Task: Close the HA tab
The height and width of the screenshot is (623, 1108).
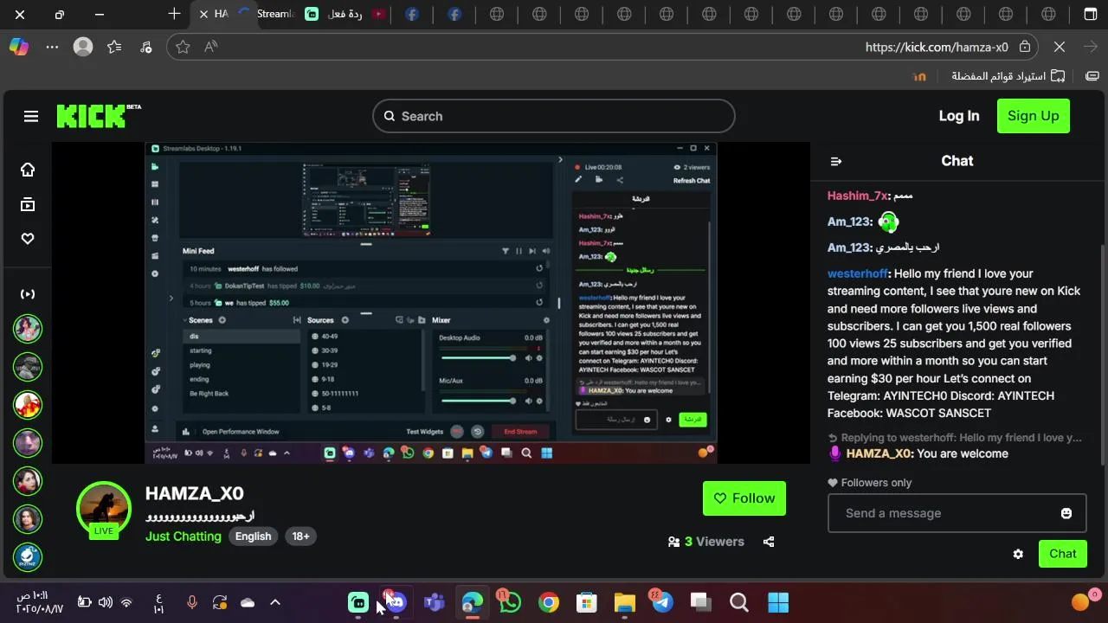Action: pos(203,14)
